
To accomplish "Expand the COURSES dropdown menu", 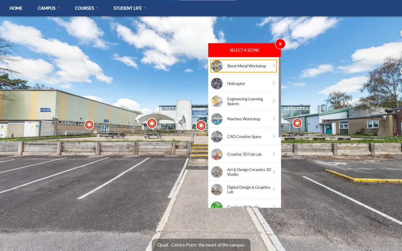I will coord(86,8).
